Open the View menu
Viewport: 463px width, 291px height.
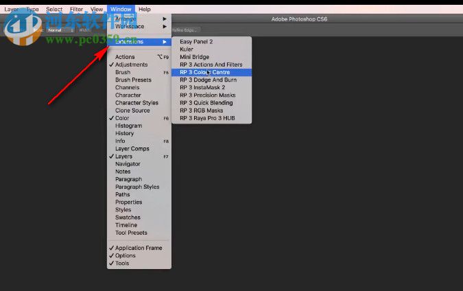point(97,9)
